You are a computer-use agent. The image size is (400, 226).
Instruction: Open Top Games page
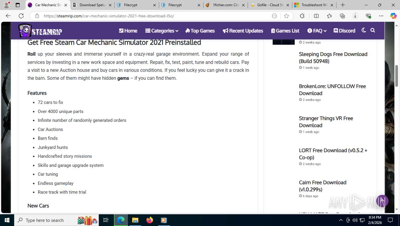(200, 31)
